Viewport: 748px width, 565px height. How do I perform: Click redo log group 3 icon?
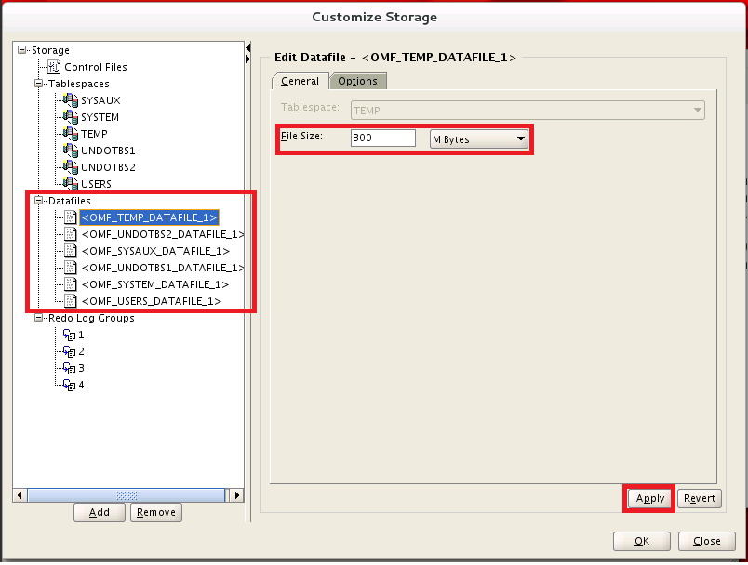pyautogui.click(x=69, y=368)
